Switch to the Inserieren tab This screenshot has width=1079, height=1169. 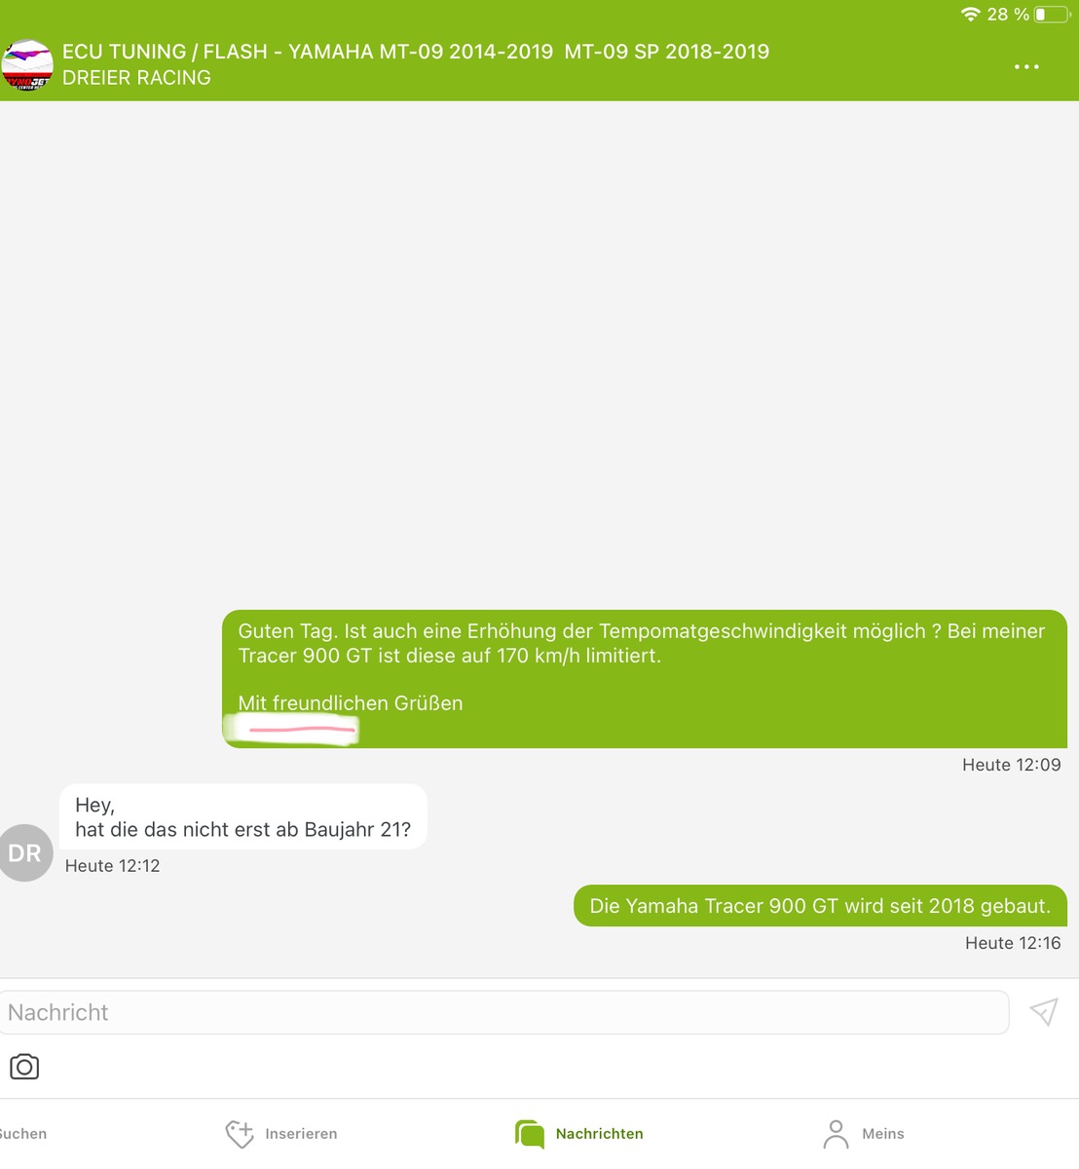(281, 1134)
